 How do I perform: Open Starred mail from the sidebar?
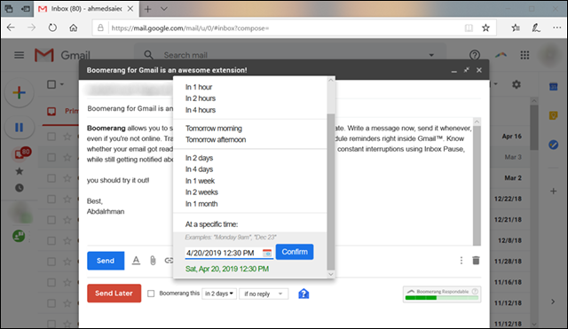[20, 171]
